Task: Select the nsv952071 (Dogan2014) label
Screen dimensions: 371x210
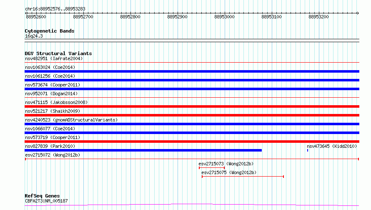Action: pos(51,94)
